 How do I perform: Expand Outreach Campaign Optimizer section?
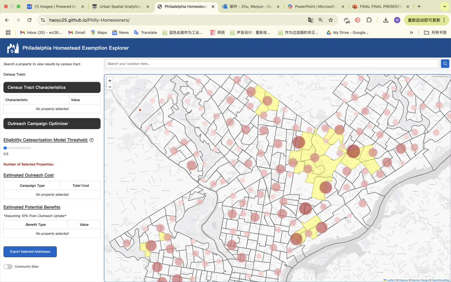point(52,124)
